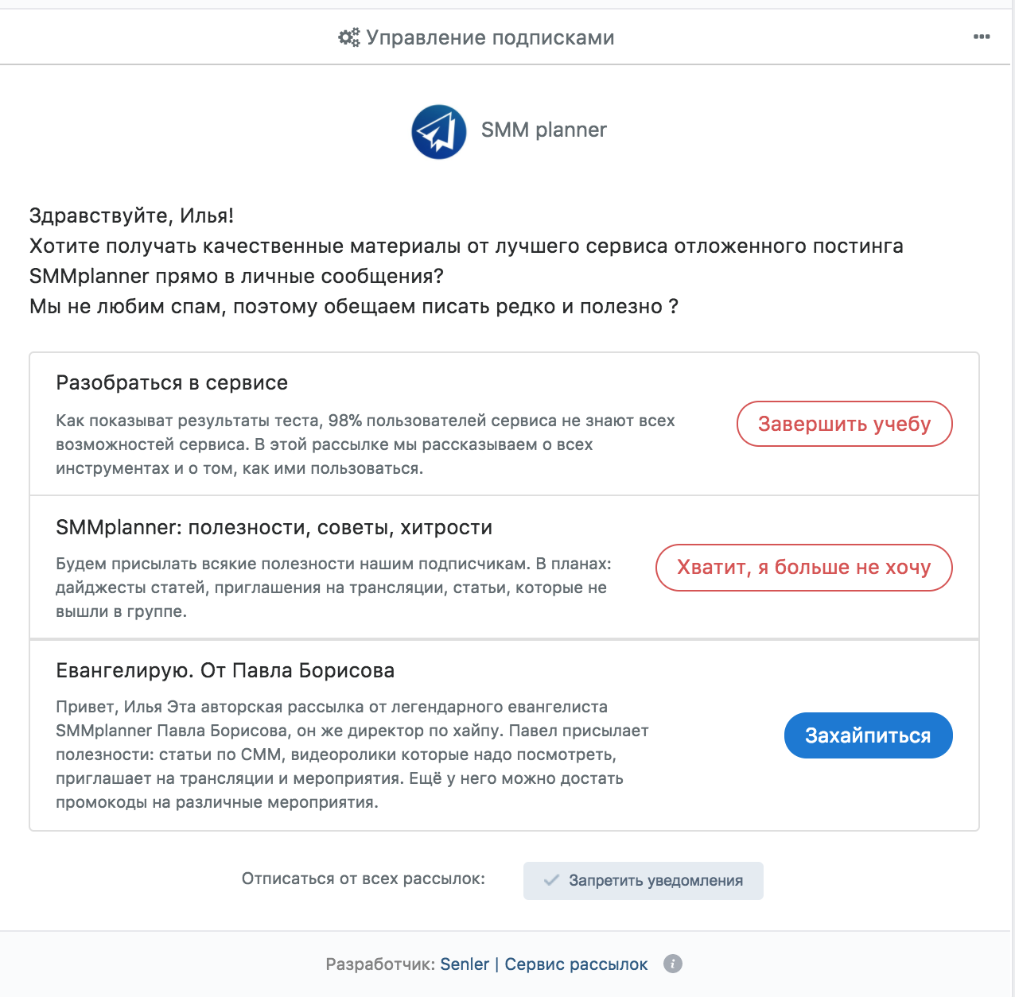The image size is (1015, 997).
Task: Open the three-dot menu in header
Action: click(x=982, y=37)
